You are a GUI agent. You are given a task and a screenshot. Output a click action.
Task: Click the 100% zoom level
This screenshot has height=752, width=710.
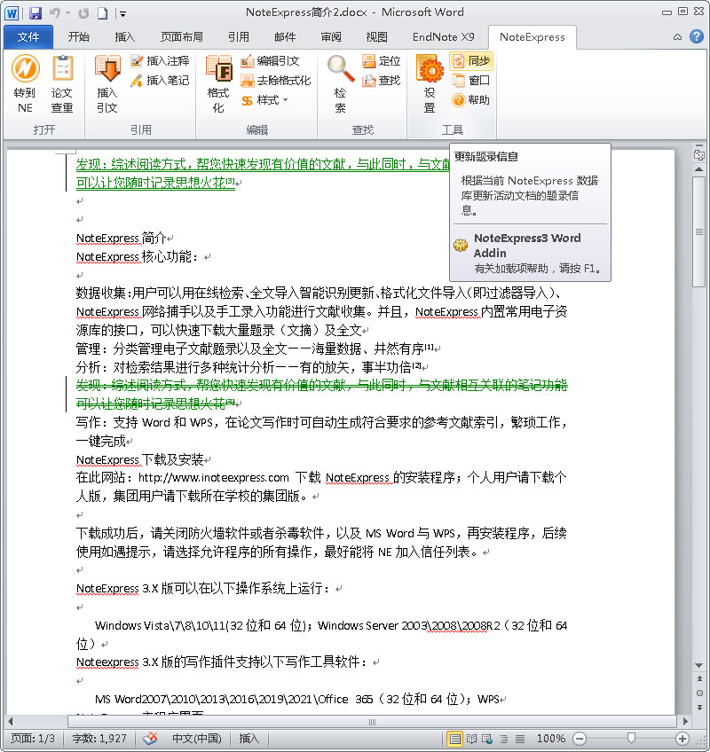[x=550, y=739]
